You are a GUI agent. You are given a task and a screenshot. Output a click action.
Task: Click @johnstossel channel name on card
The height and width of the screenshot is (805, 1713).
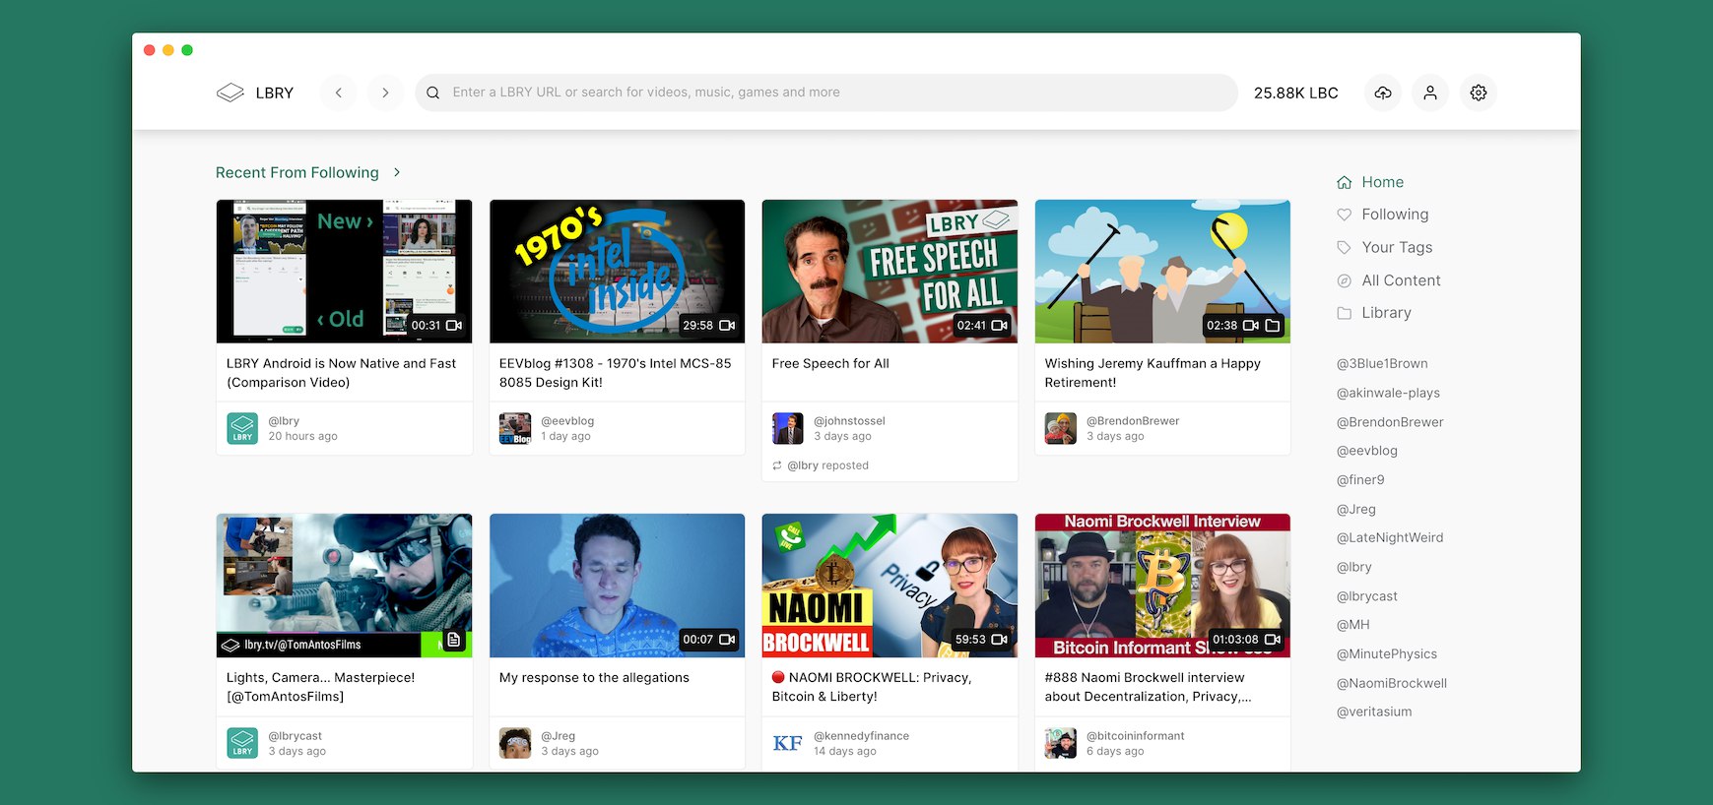(849, 421)
